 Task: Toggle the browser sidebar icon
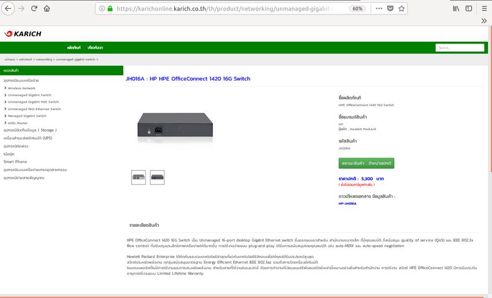(468, 9)
